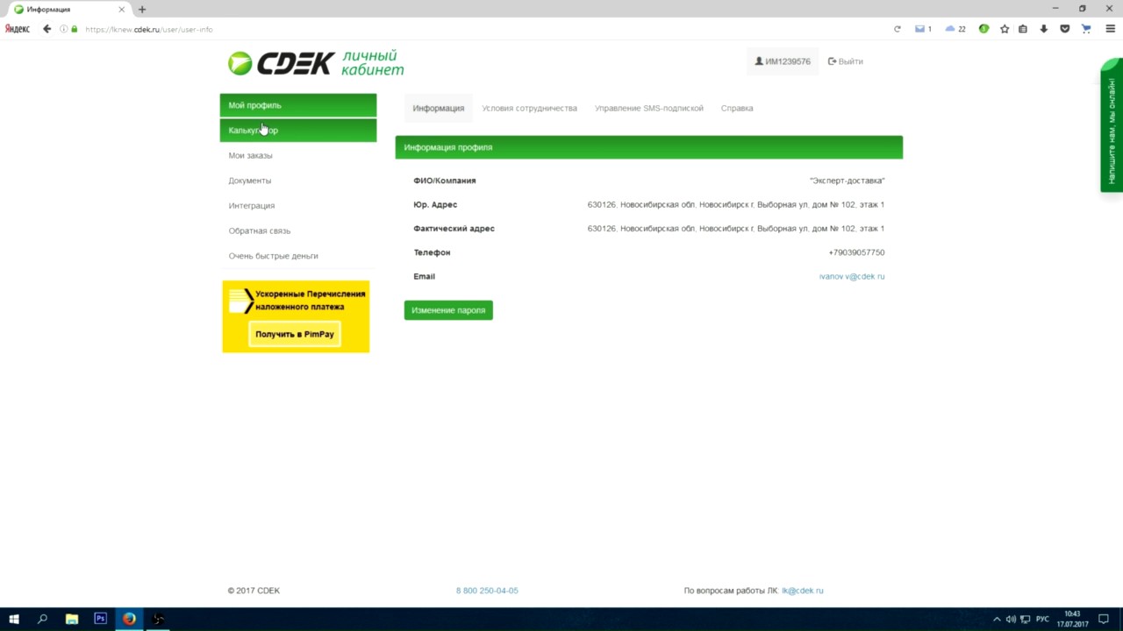Viewport: 1123px width, 631px height.
Task: Open a new browser tab with the plus
Action: pyautogui.click(x=142, y=9)
